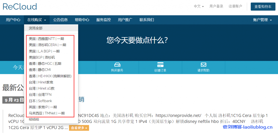Click the 请求帮助 envelope icon

pos(203,65)
